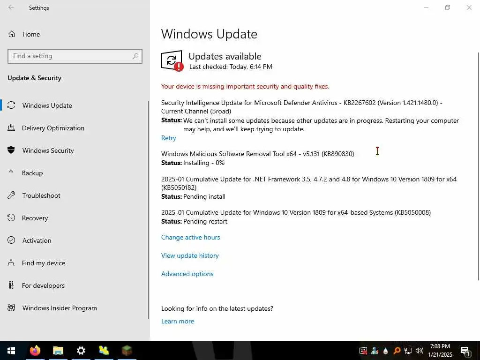480x360 pixels.
Task: Click the Settings gear taskbar icon
Action: (81, 351)
